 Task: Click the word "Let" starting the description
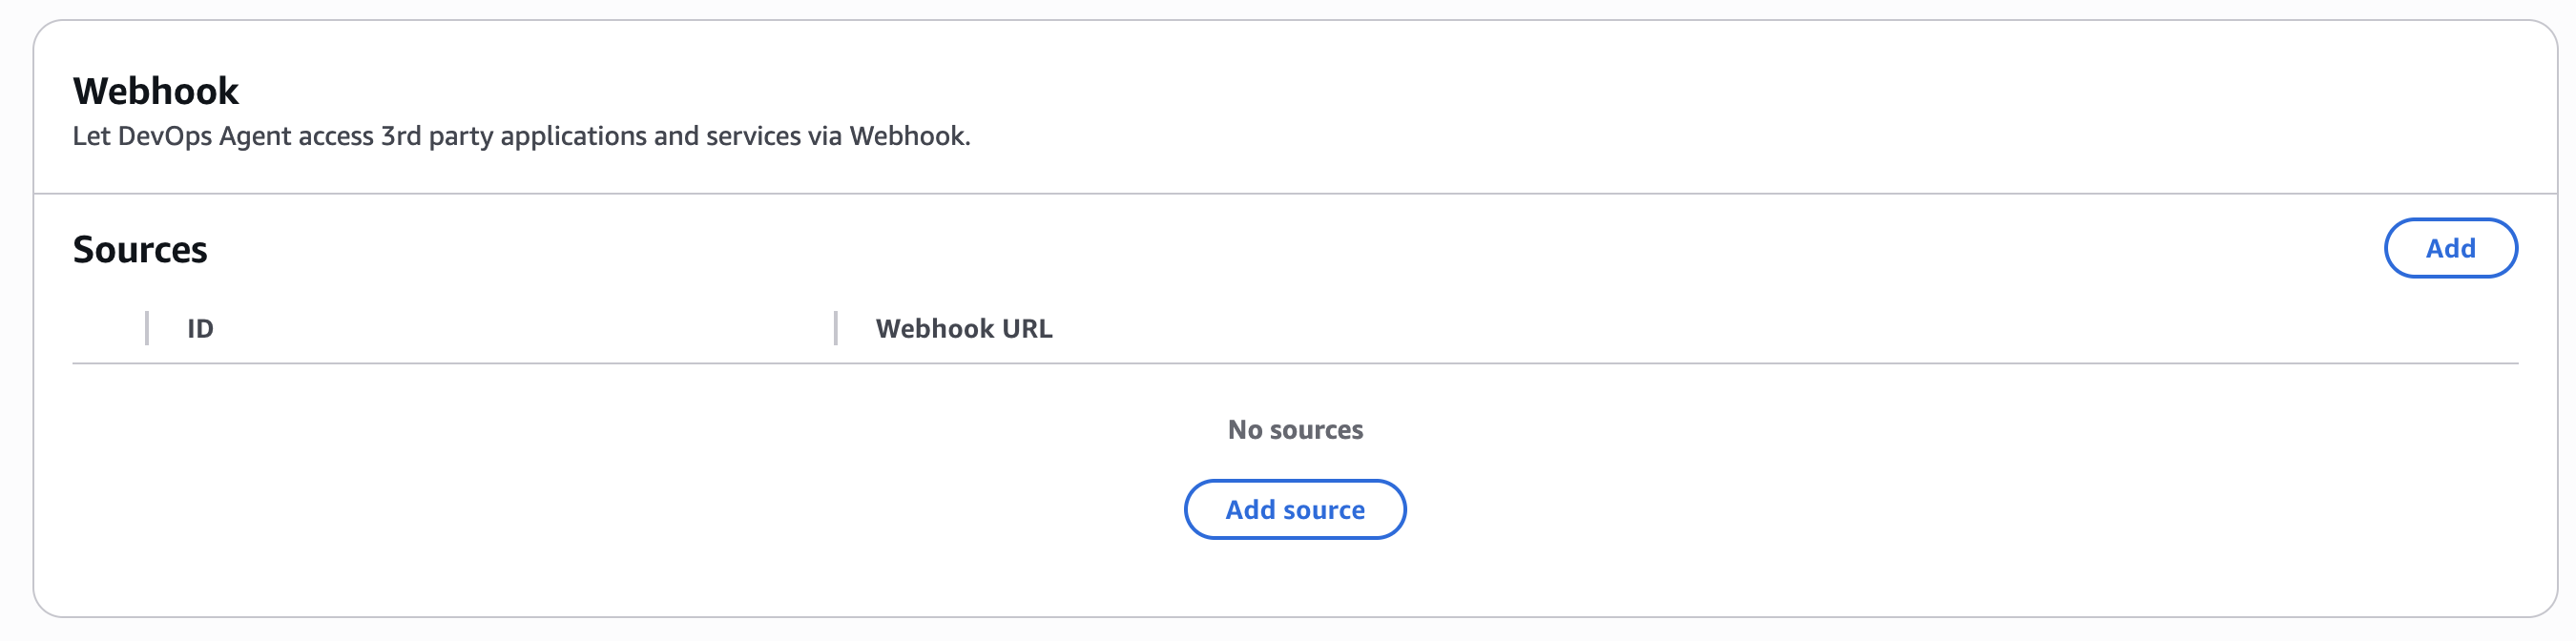pos(90,136)
